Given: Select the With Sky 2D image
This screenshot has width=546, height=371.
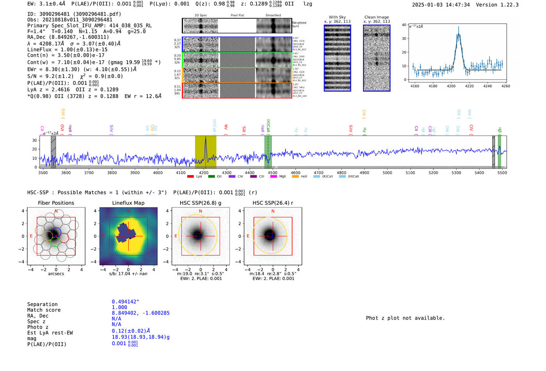Looking at the screenshot, I should coord(337,58).
